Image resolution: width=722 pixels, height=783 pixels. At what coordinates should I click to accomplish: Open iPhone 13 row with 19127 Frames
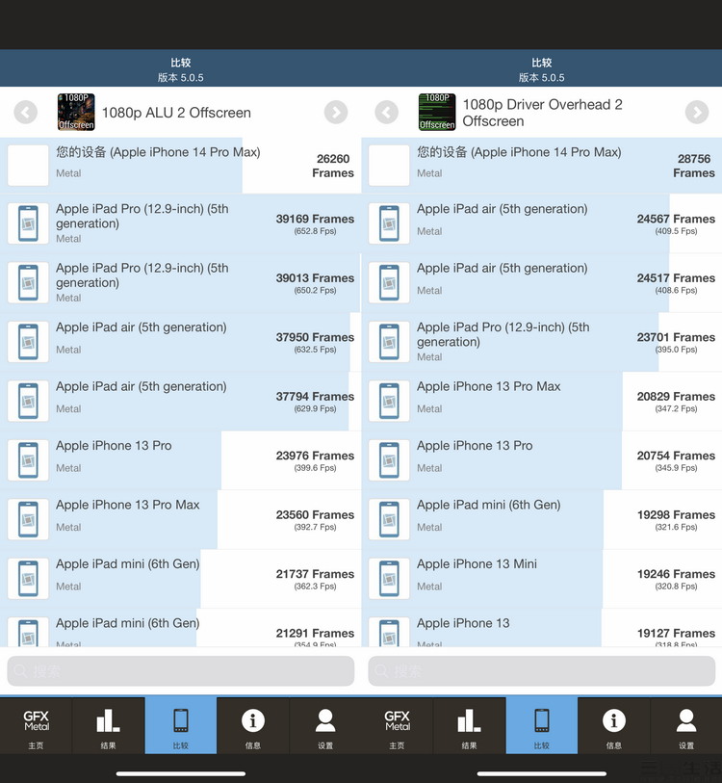pos(542,628)
